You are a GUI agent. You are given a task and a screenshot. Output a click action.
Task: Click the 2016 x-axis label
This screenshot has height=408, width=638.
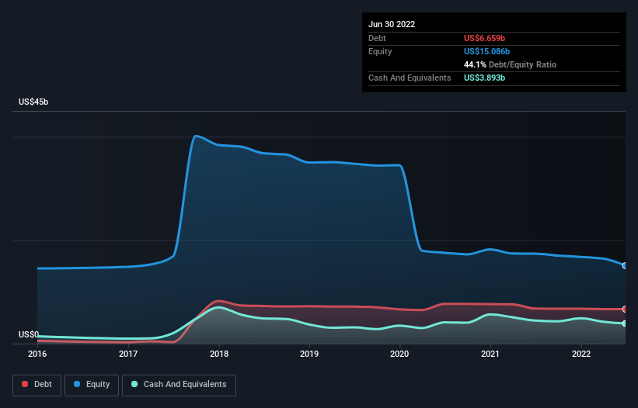click(x=37, y=354)
